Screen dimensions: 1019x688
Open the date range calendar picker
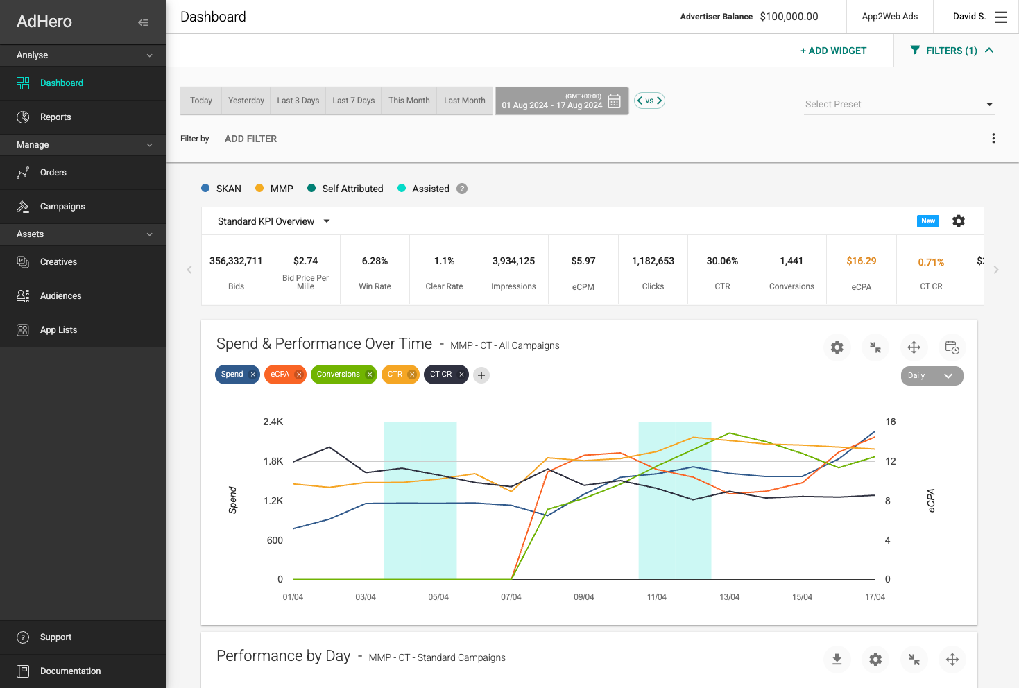pos(614,101)
